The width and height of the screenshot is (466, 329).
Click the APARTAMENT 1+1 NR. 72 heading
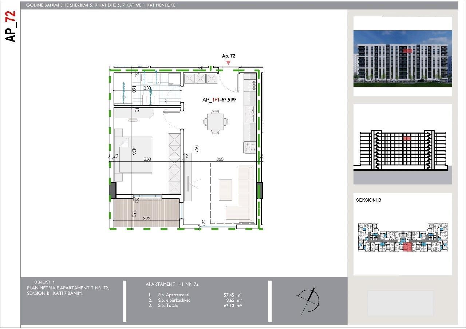(x=172, y=284)
